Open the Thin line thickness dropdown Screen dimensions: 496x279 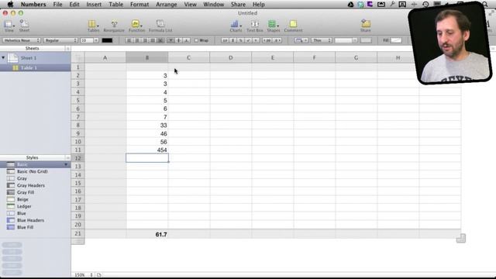coord(322,40)
